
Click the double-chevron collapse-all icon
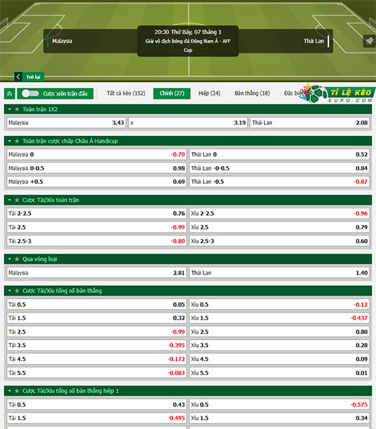tap(10, 93)
